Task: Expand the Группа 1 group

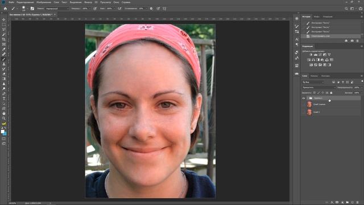Action: [x=307, y=98]
